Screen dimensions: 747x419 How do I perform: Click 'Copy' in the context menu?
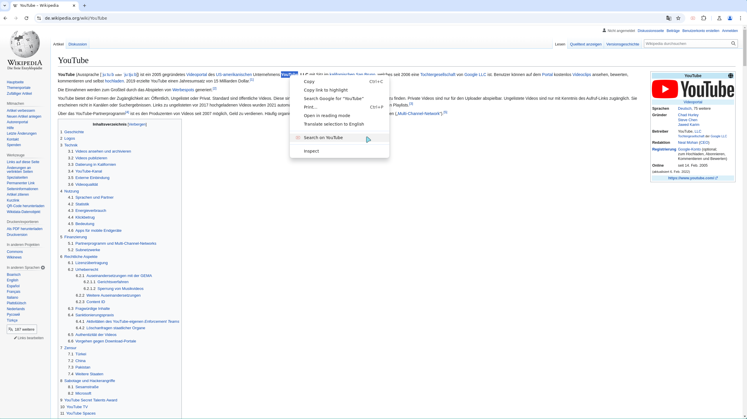coord(309,81)
